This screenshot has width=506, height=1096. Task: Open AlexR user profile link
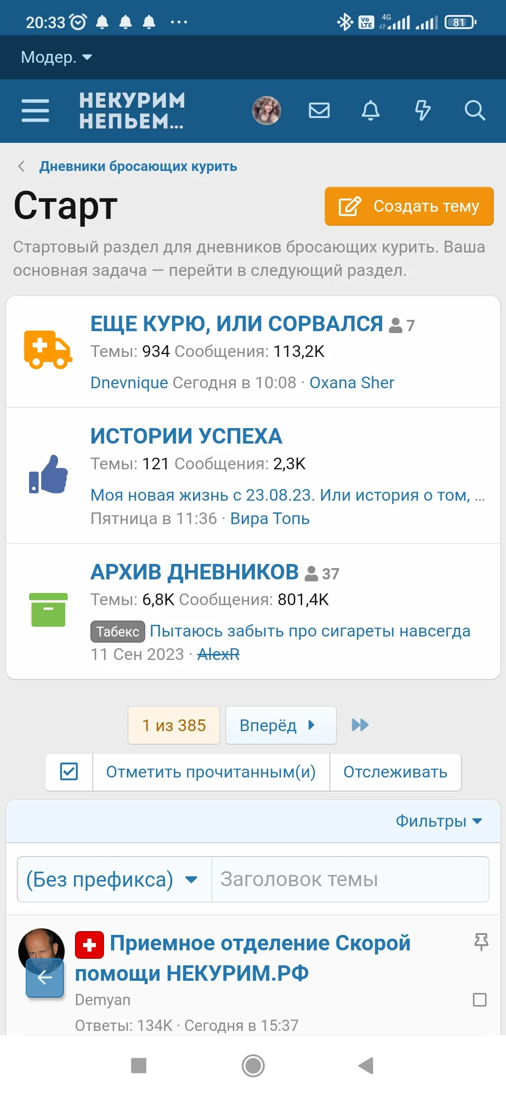click(x=218, y=654)
